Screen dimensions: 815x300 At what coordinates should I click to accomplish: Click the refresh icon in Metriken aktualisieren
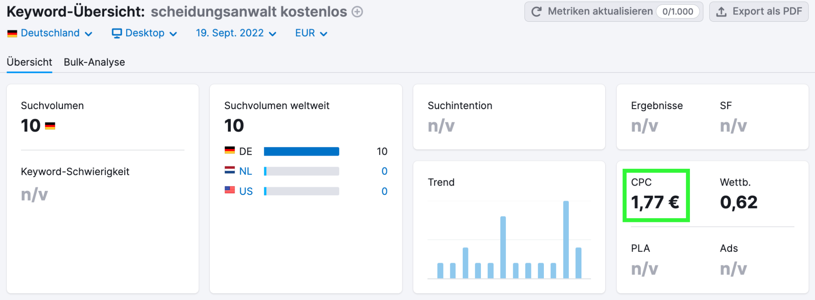pos(536,12)
